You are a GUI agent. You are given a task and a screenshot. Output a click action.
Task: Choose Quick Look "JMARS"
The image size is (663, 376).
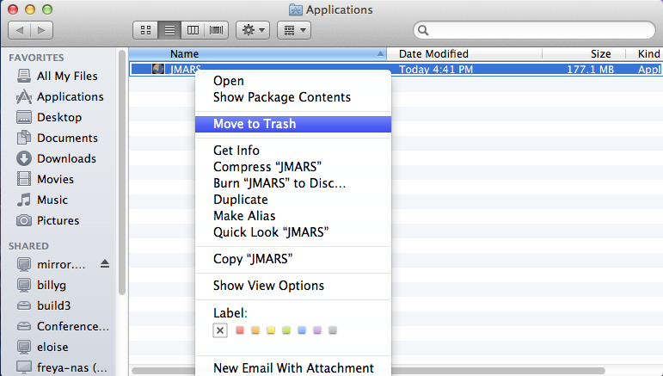click(293, 232)
